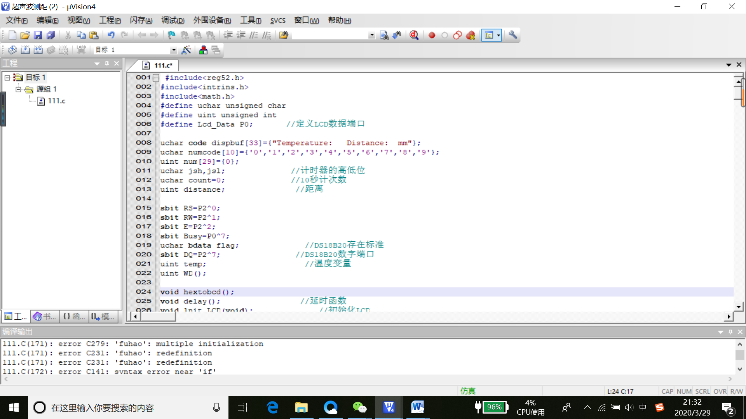Viewport: 746px width, 419px height.
Task: Toggle bookmark with the flag icon
Action: click(171, 35)
